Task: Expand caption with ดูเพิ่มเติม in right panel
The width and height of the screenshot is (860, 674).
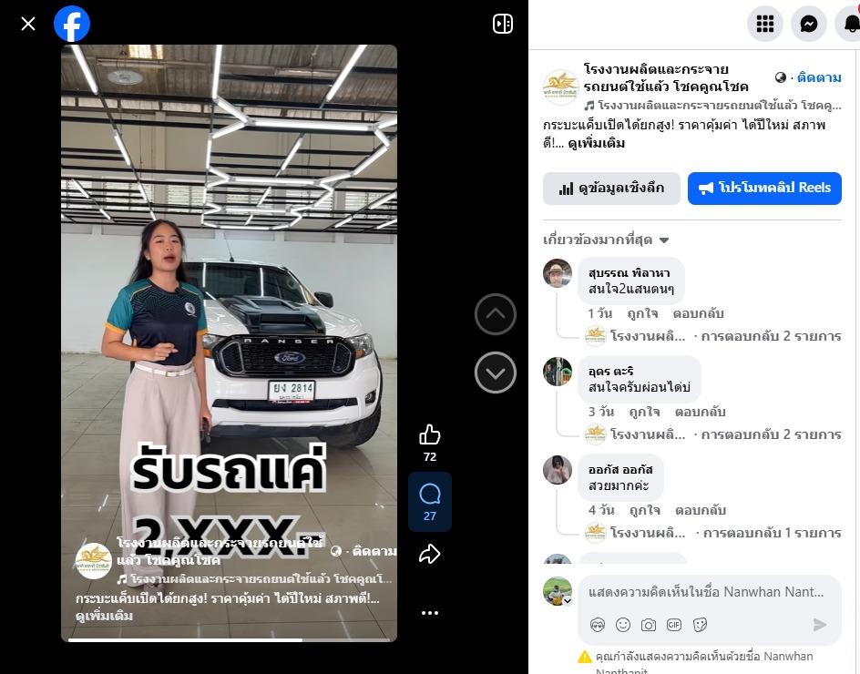Action: tap(596, 144)
